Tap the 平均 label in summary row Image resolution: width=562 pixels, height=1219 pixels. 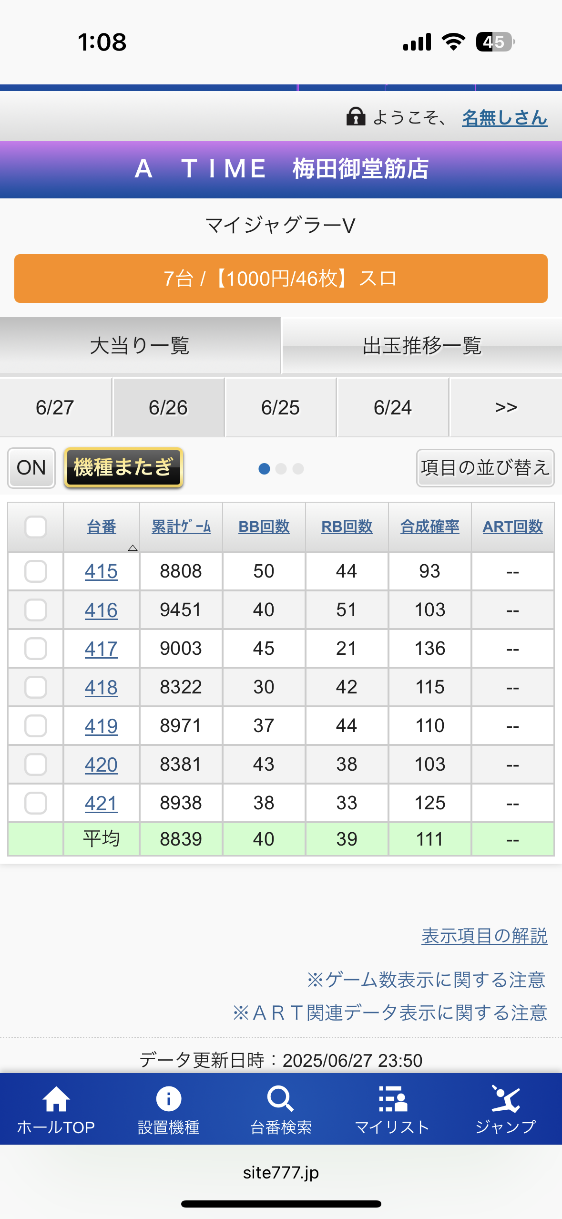pos(102,838)
